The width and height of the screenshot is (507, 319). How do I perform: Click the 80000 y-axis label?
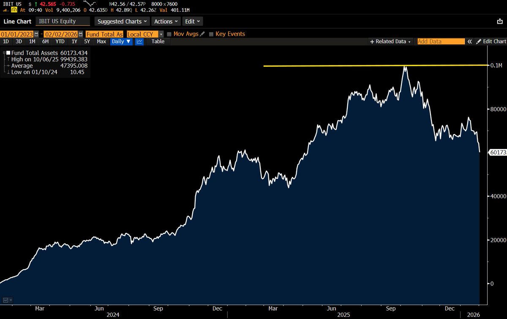tap(499, 109)
